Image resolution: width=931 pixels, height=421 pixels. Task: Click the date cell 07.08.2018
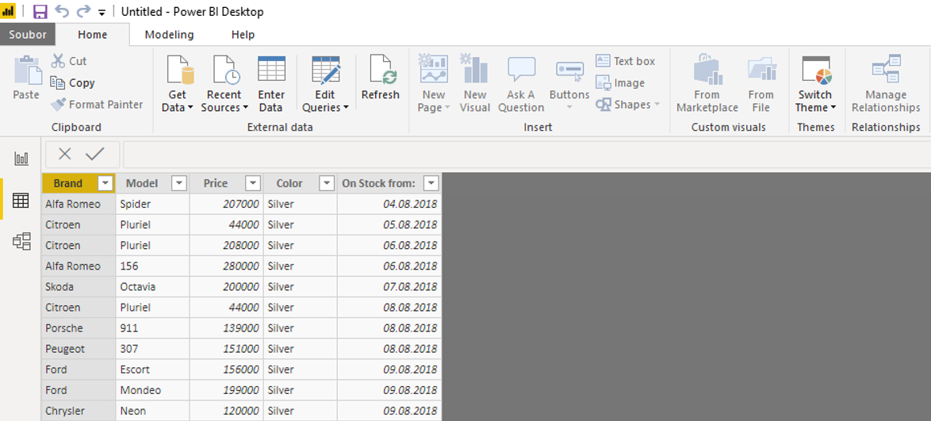[x=389, y=287]
